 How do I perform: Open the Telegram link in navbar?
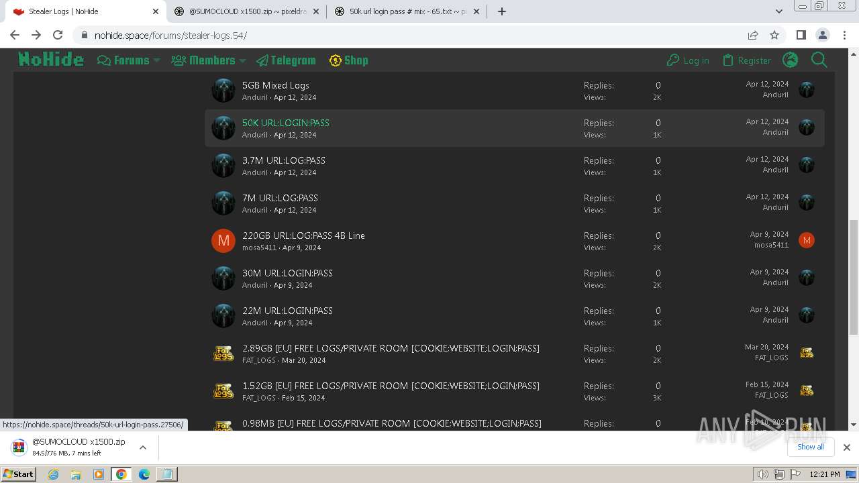point(285,60)
